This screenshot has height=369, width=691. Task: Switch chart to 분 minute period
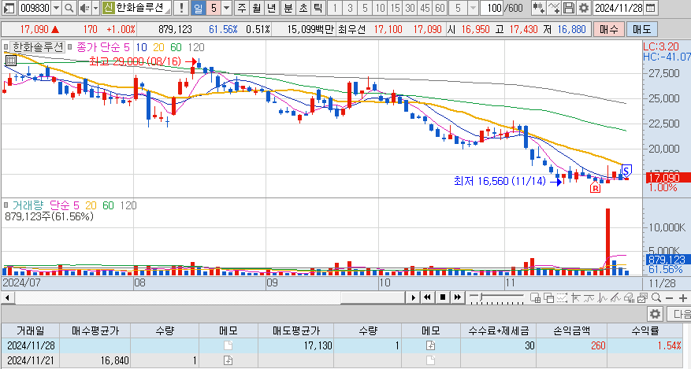(x=288, y=8)
